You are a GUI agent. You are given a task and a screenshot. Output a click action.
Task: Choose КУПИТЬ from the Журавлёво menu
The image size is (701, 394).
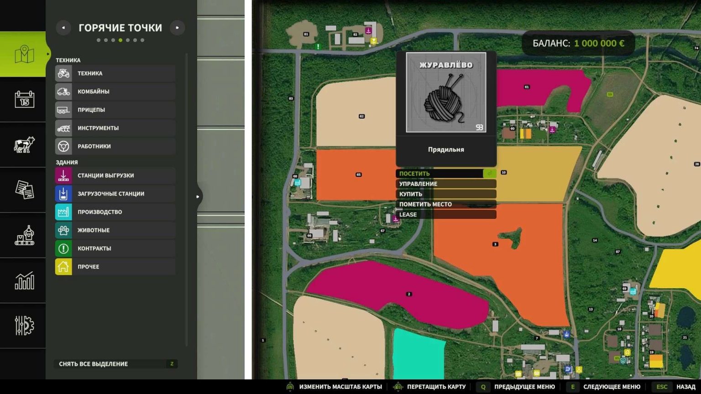445,194
